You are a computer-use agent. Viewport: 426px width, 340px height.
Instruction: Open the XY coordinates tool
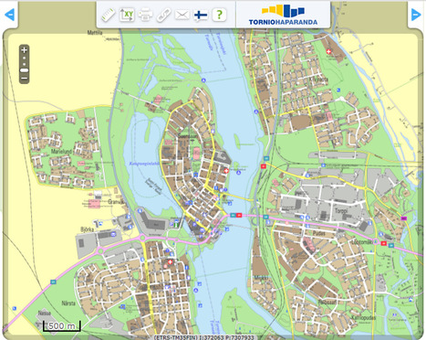[127, 15]
